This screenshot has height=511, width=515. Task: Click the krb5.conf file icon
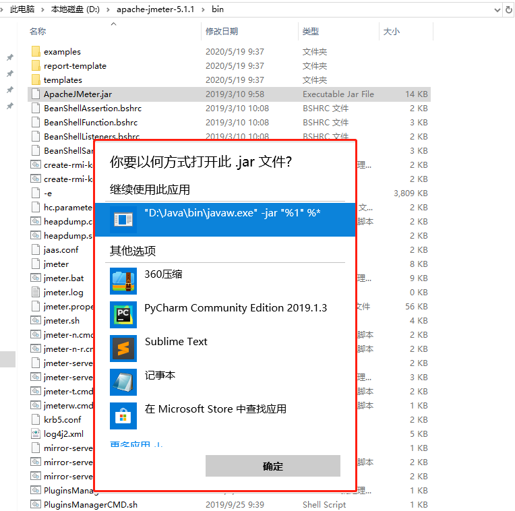click(36, 419)
